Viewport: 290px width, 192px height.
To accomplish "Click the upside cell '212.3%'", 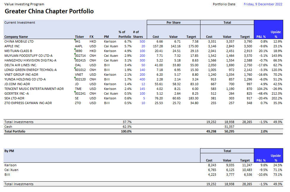I will pyautogui.click(x=277, y=93).
